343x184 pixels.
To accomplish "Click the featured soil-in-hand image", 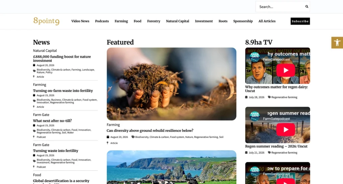I will point(171,84).
